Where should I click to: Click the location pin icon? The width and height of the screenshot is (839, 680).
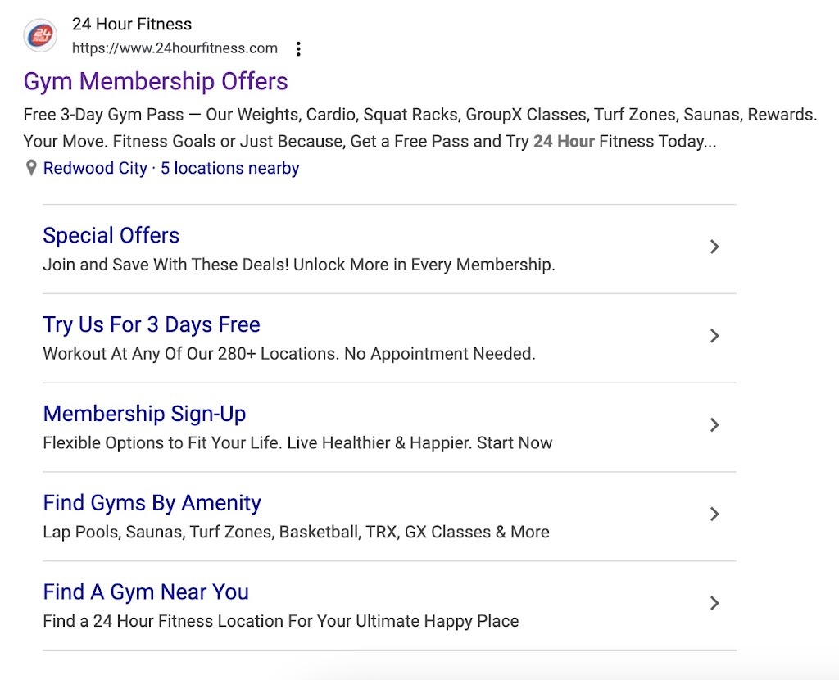31,169
